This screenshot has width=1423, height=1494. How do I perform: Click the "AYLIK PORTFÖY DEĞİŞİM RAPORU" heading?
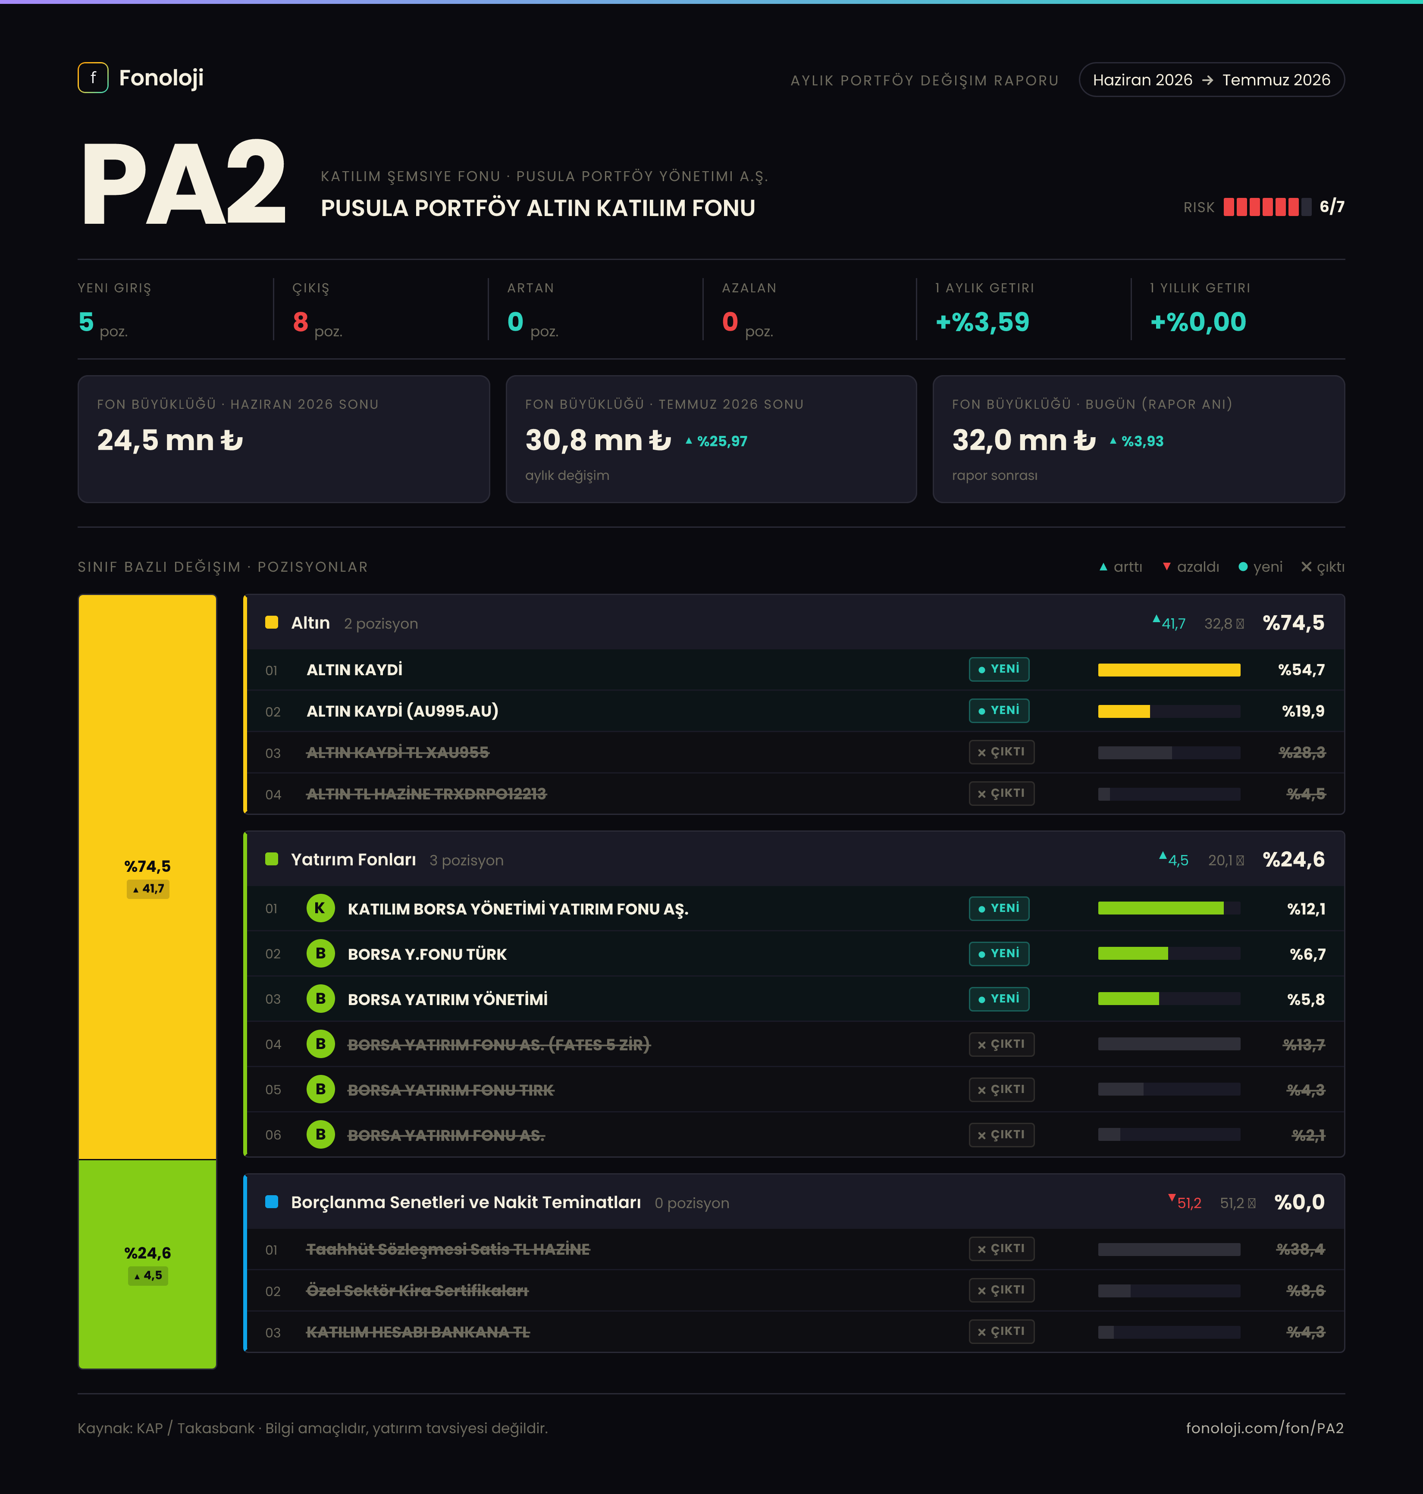[924, 80]
